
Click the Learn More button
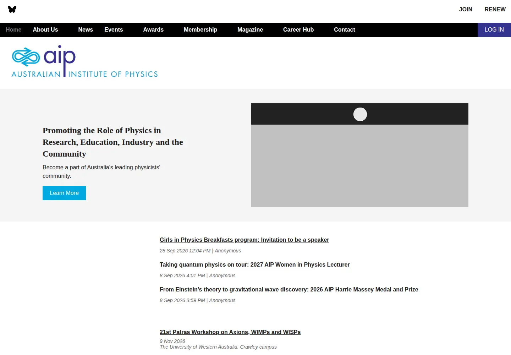click(64, 193)
